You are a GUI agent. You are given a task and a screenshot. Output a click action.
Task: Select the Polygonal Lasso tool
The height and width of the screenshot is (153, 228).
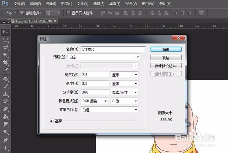tap(6, 47)
